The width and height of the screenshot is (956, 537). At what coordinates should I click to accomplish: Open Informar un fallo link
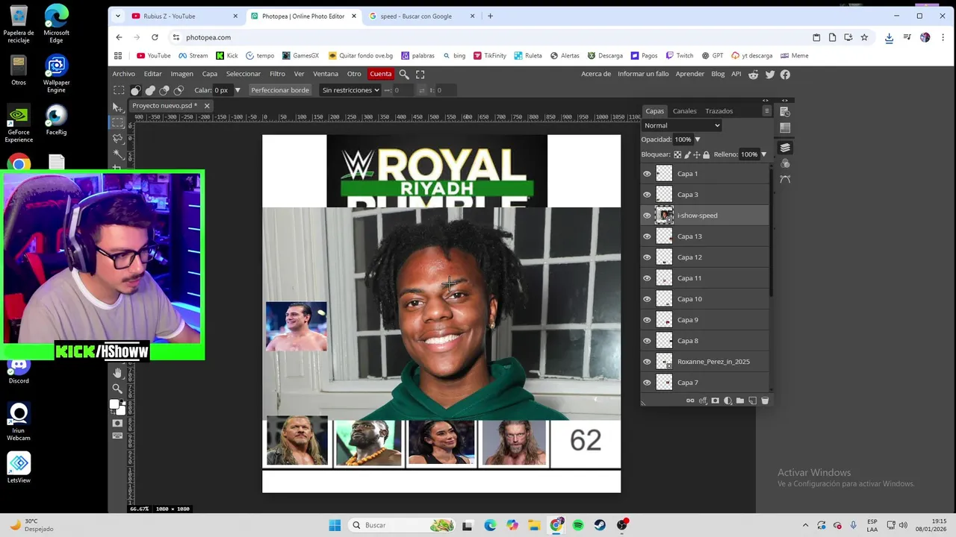[x=643, y=74]
